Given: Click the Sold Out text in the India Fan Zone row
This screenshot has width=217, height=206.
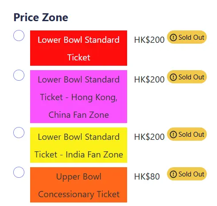Looking at the screenshot, I should coord(191,135).
